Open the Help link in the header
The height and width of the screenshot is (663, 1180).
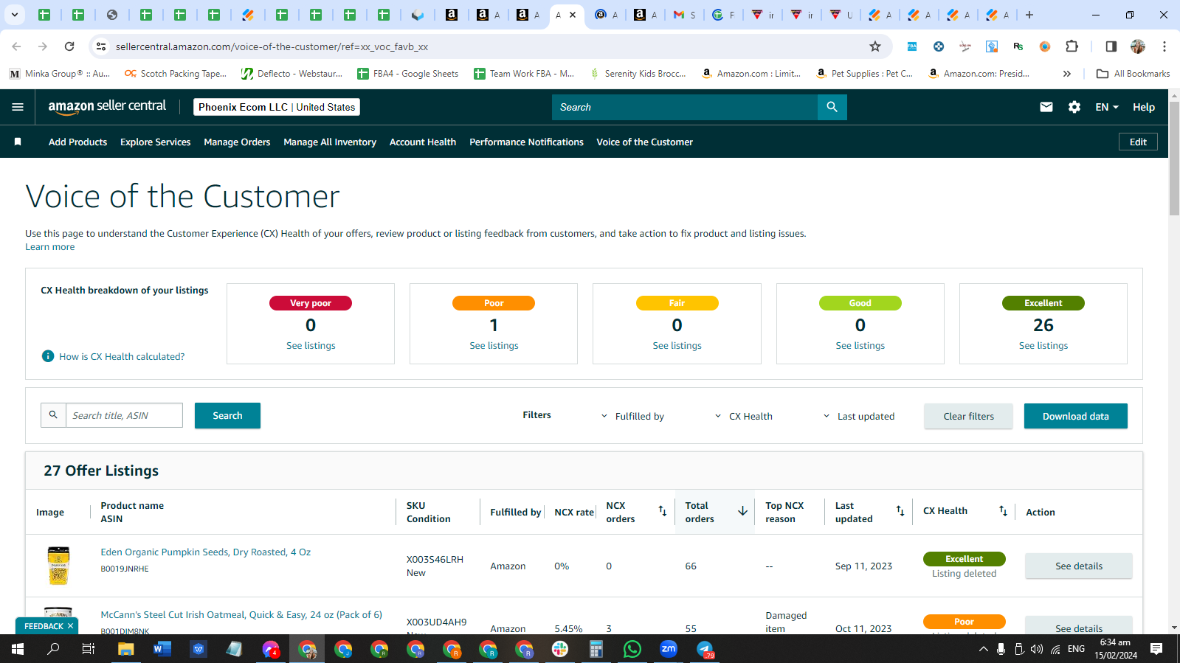(x=1144, y=107)
